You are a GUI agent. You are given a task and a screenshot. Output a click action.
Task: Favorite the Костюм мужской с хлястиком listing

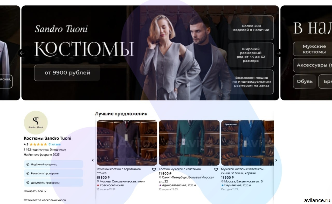pyautogui.click(x=216, y=169)
